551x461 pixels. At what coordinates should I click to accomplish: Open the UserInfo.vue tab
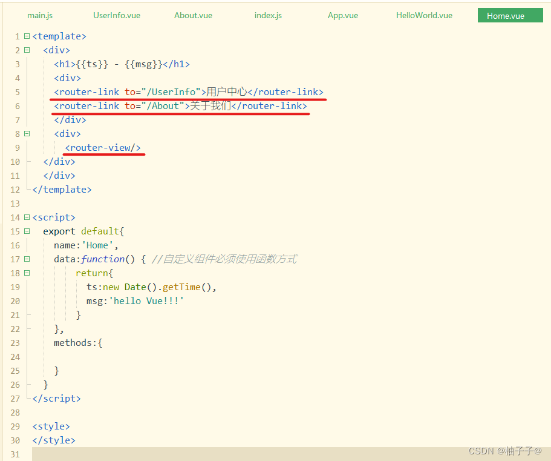(117, 16)
